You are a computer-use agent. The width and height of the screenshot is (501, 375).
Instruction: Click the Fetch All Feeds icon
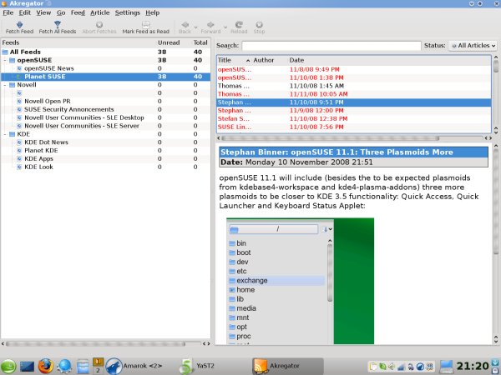[57, 26]
